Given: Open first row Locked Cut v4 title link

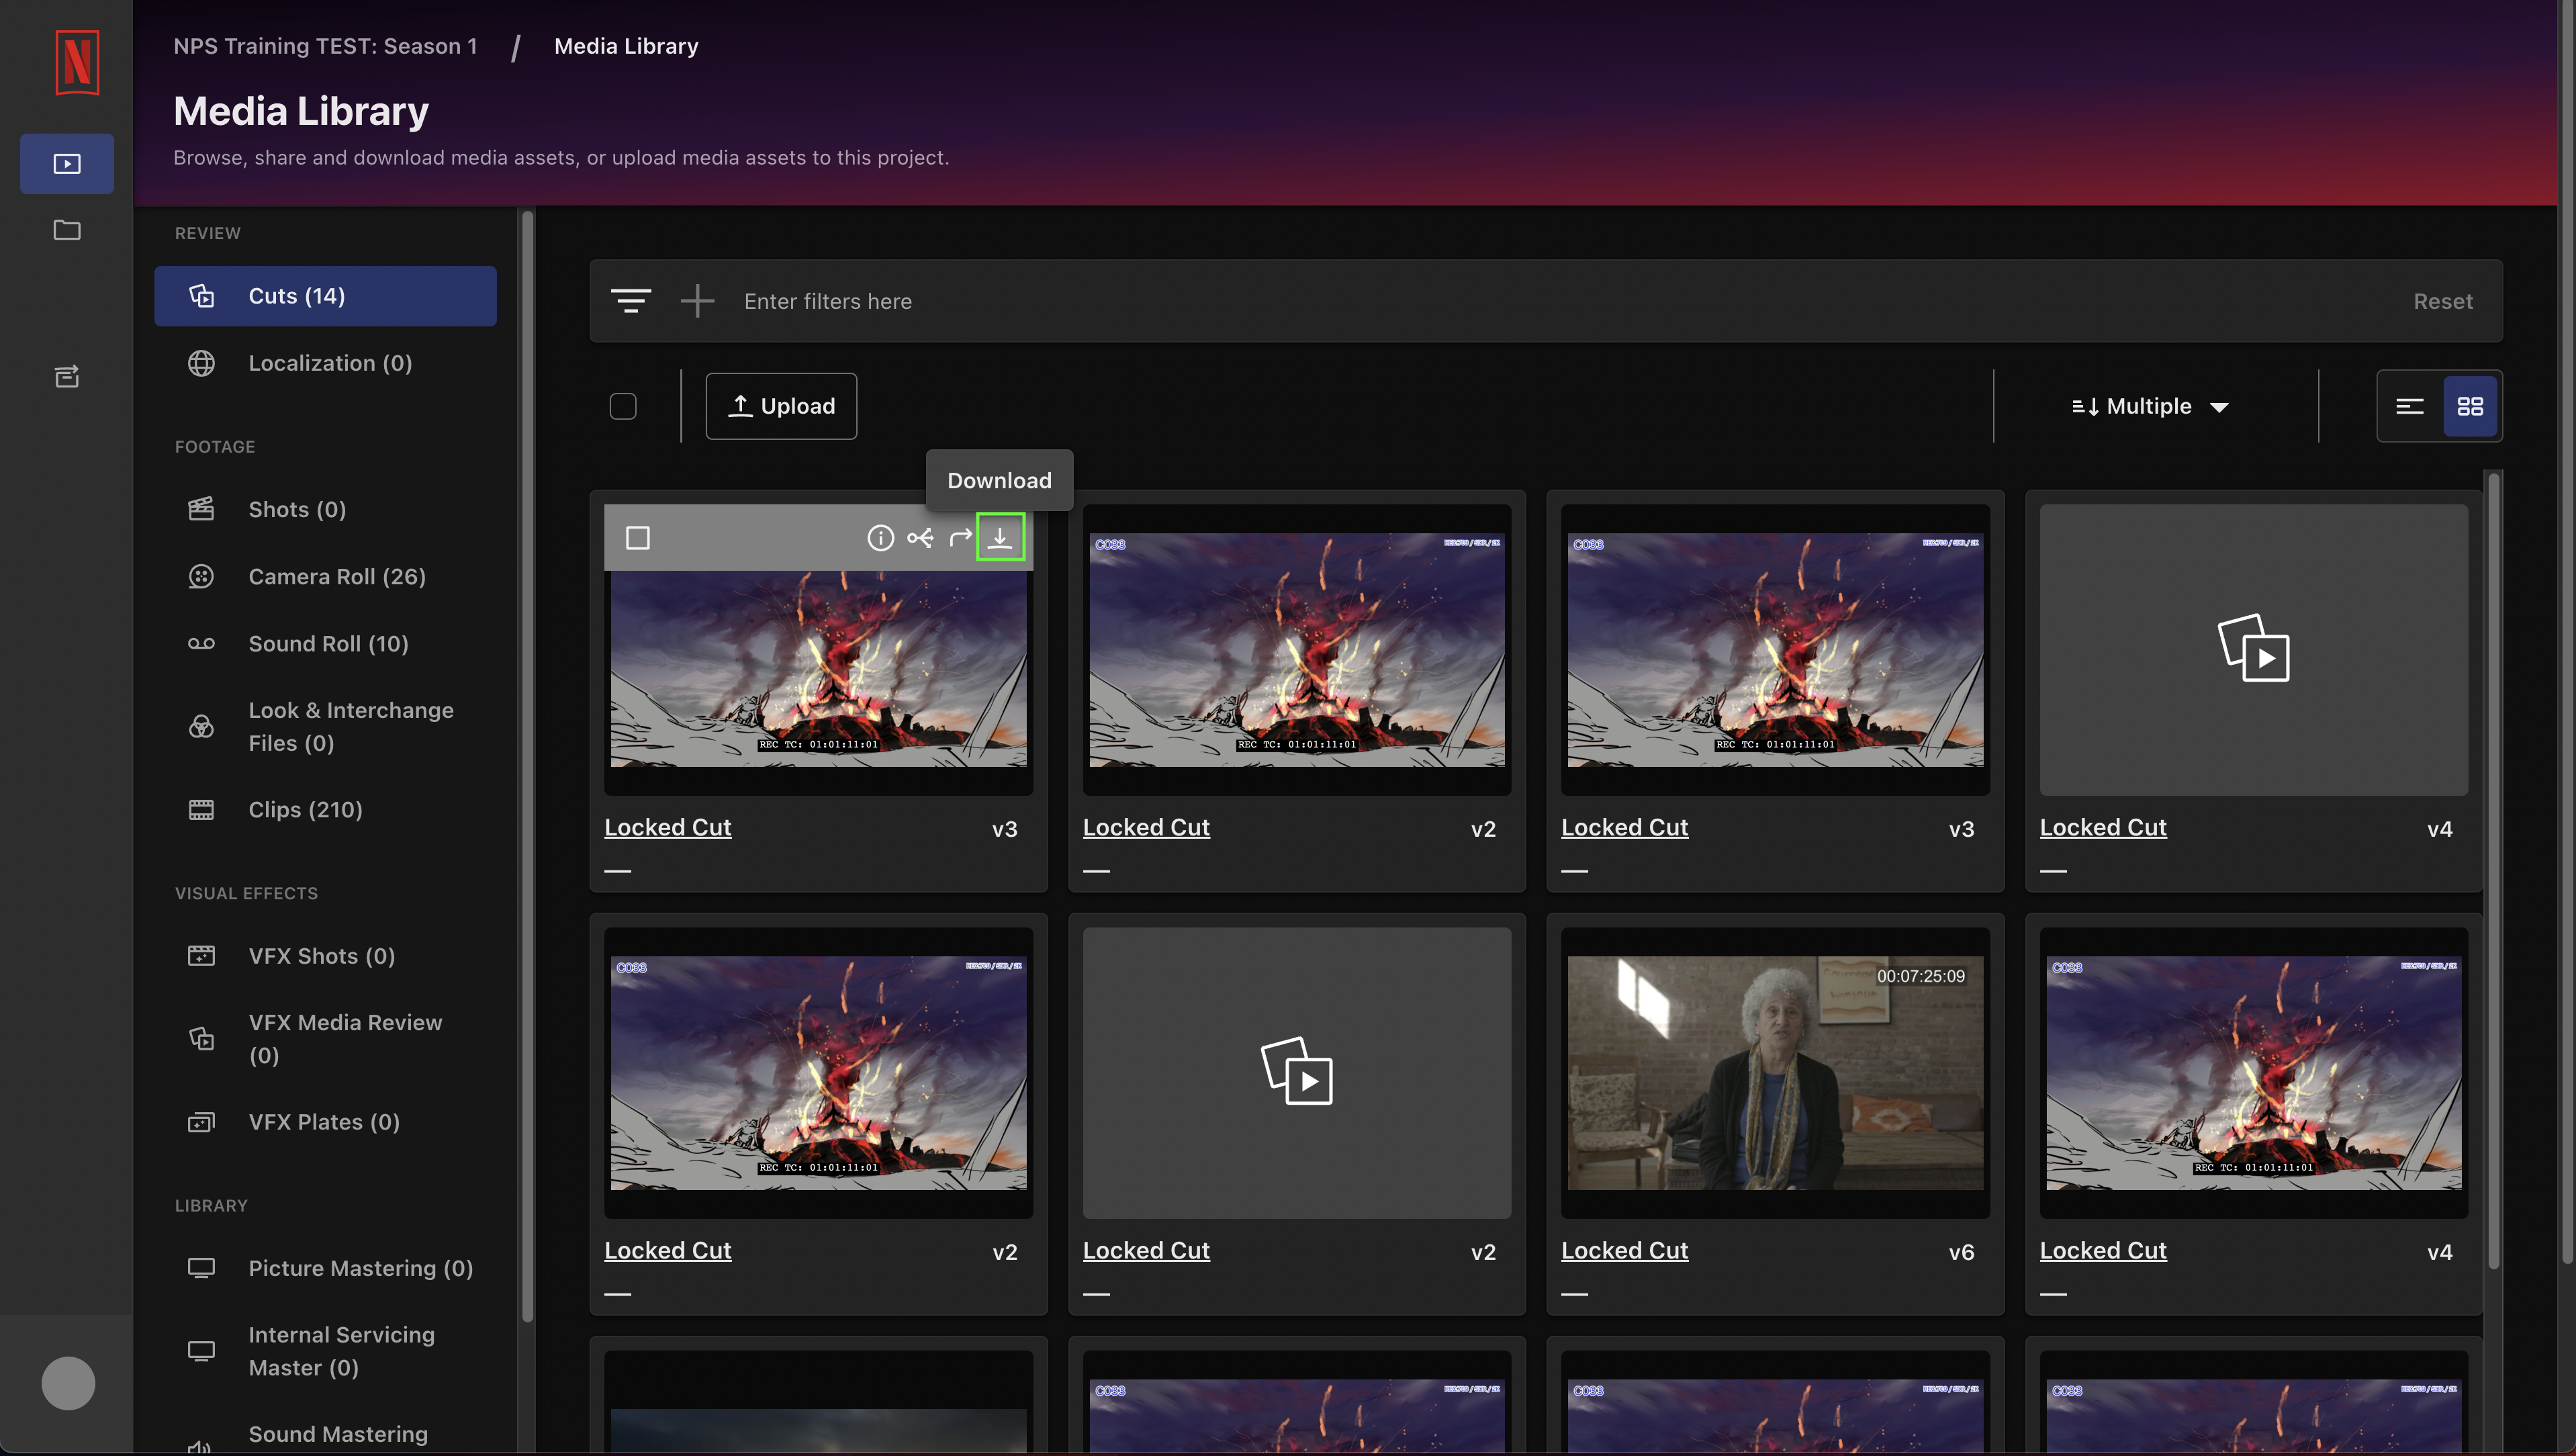Looking at the screenshot, I should point(2103,827).
